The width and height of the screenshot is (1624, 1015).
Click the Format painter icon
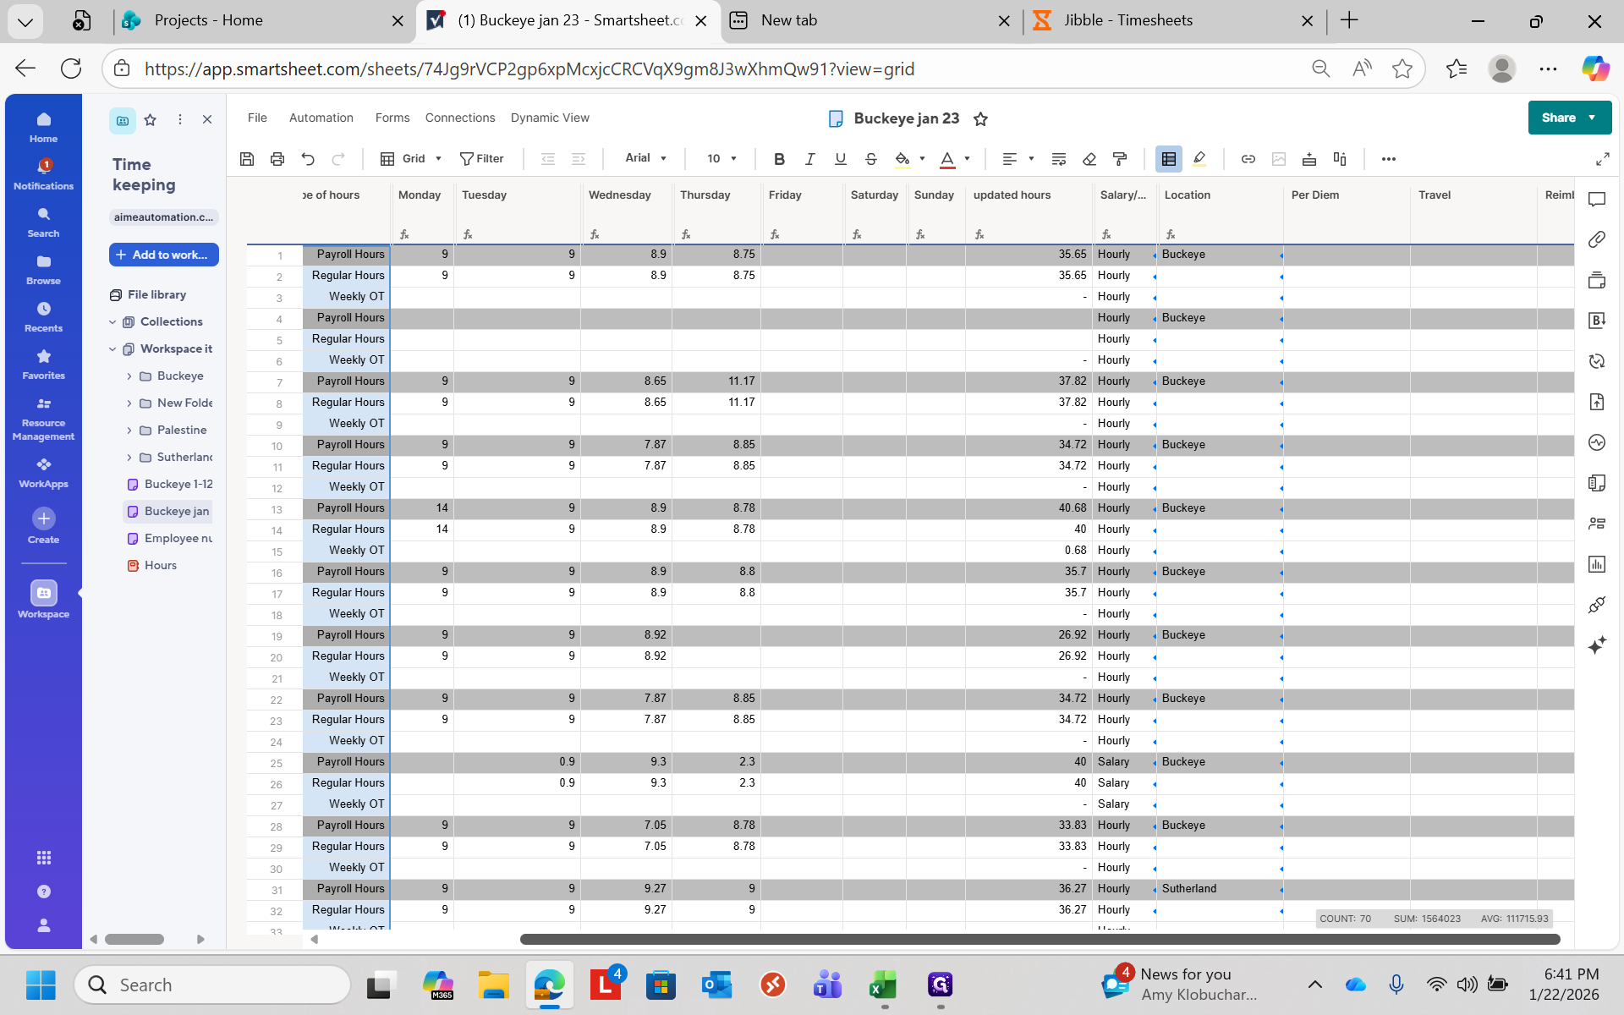1120,159
